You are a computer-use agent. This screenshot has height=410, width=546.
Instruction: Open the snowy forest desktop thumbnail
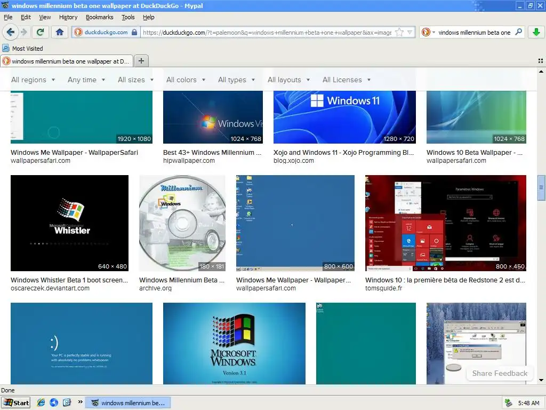coord(476,343)
